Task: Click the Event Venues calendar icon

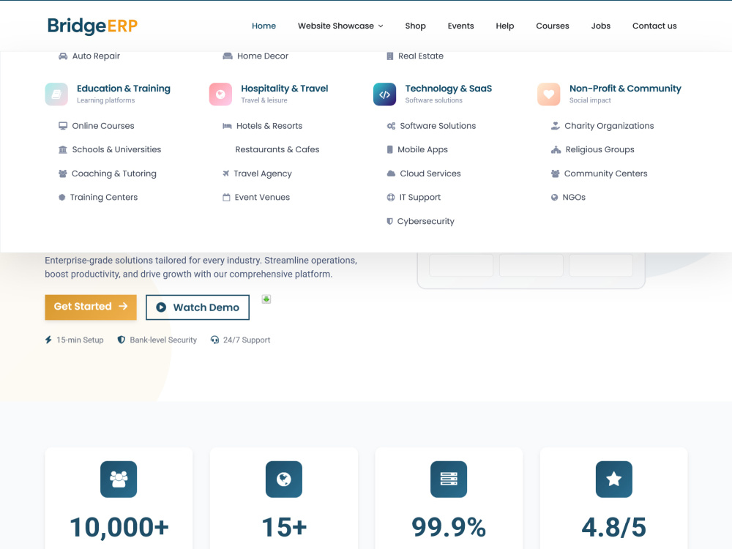Action: tap(226, 198)
